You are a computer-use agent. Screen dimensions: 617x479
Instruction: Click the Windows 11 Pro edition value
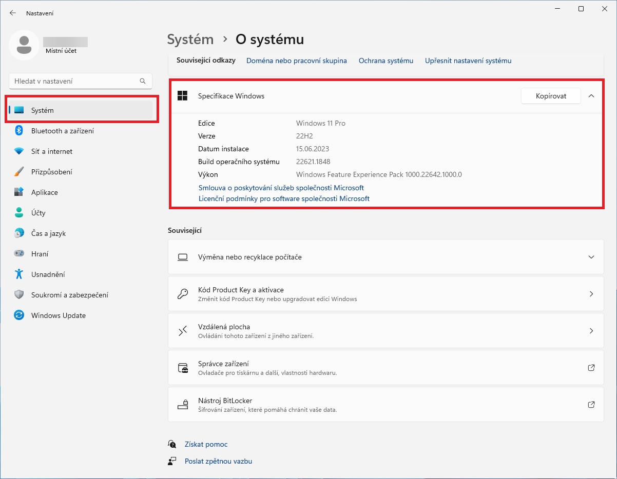[x=321, y=123]
